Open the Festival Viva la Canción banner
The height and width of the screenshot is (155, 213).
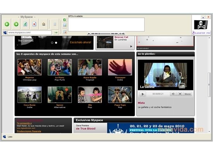(151, 128)
